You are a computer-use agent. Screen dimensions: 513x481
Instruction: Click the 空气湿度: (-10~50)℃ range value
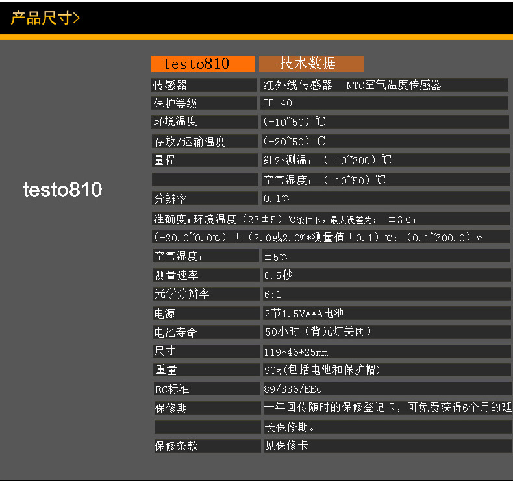[325, 180]
